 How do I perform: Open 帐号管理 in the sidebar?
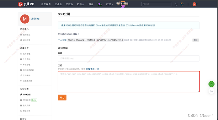pyautogui.click(x=25, y=54)
